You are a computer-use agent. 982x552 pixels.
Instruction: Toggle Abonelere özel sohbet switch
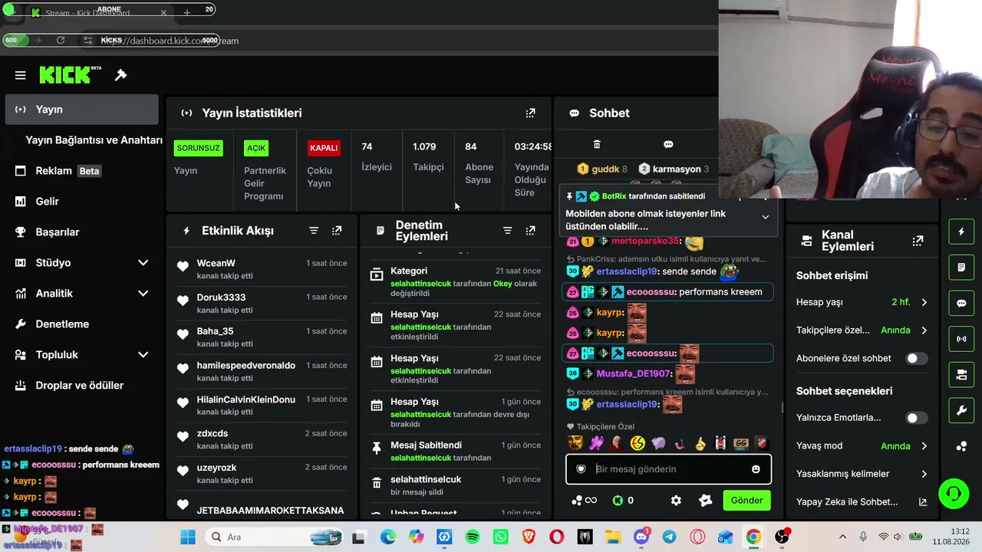tap(916, 358)
